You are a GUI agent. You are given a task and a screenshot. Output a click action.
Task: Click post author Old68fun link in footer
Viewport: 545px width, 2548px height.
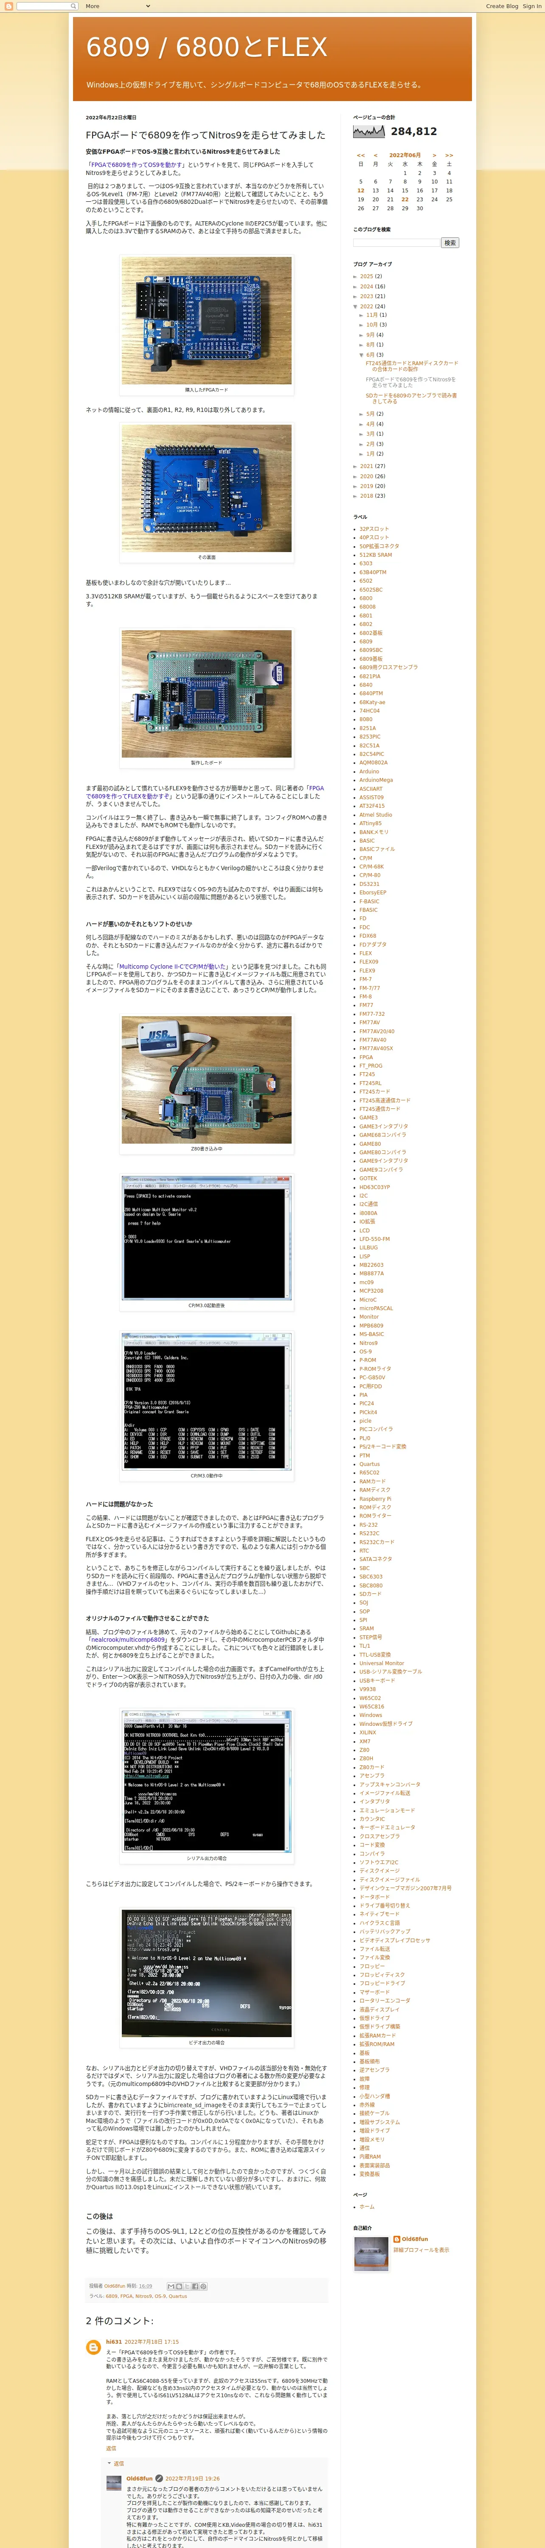pos(115,2286)
